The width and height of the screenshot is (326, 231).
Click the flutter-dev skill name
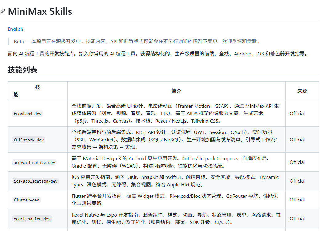tap(26, 200)
